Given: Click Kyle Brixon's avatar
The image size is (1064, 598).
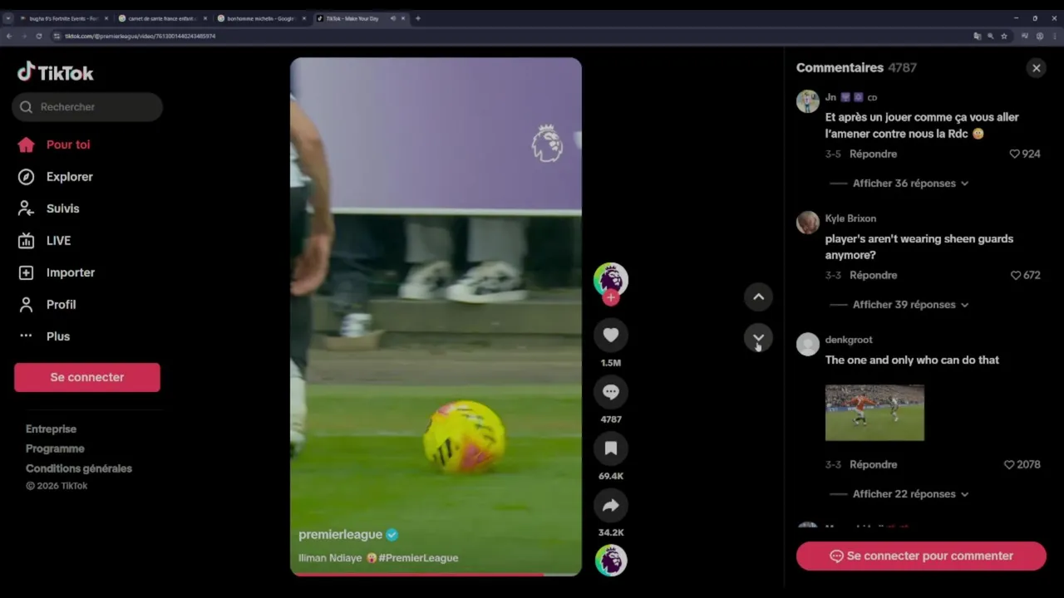Looking at the screenshot, I should click(808, 223).
